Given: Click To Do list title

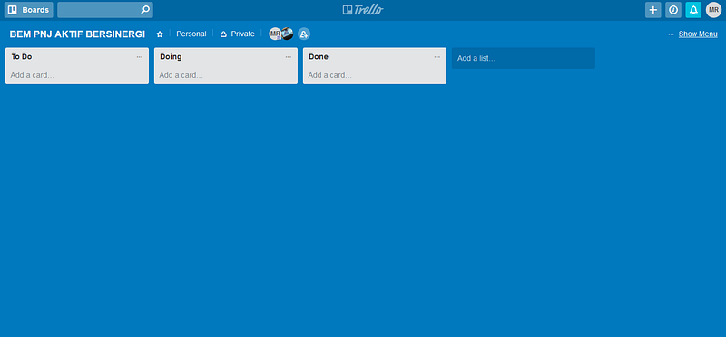Looking at the screenshot, I should pyautogui.click(x=22, y=57).
